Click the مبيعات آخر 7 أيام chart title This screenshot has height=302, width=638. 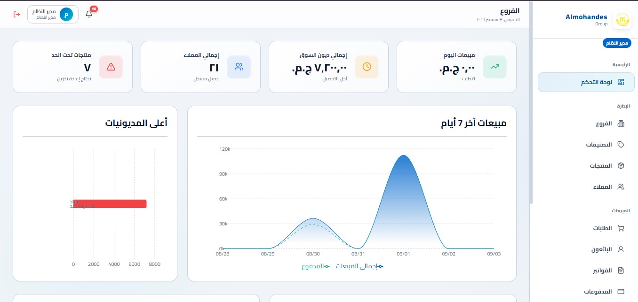pos(474,123)
